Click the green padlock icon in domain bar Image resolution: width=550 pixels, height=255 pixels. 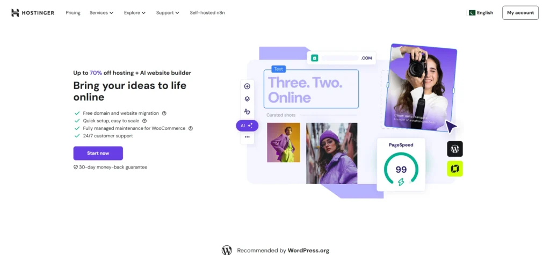314,58
